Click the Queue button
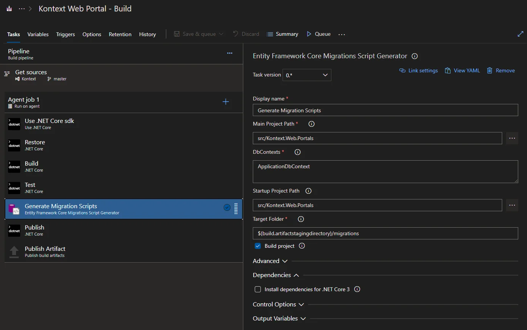The width and height of the screenshot is (527, 330). click(318, 34)
